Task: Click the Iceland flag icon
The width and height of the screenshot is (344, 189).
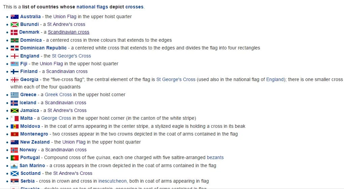Action: pos(14,103)
